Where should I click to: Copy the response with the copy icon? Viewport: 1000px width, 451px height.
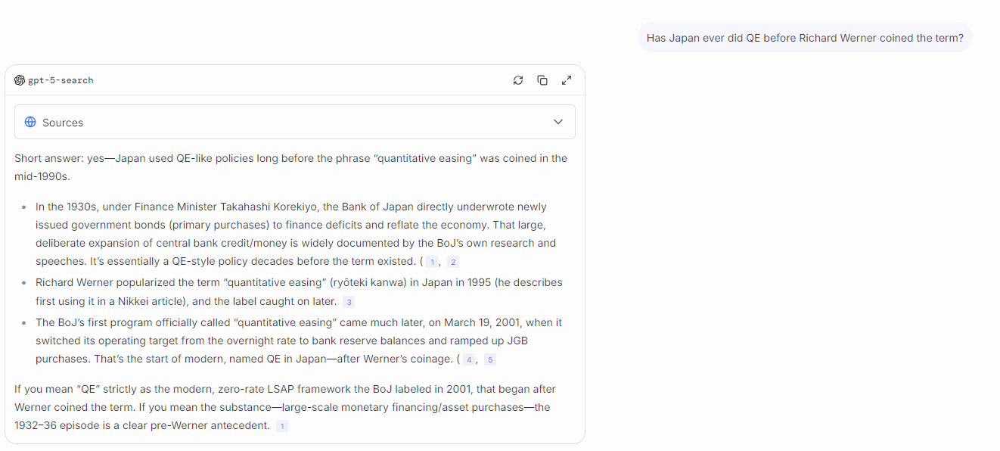(542, 80)
